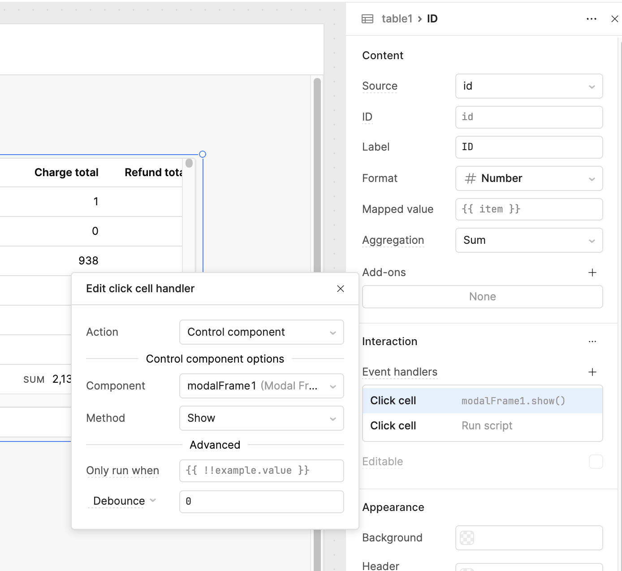Screen dimensions: 622x571
Task: Click the Only run when input field
Action: coord(261,471)
